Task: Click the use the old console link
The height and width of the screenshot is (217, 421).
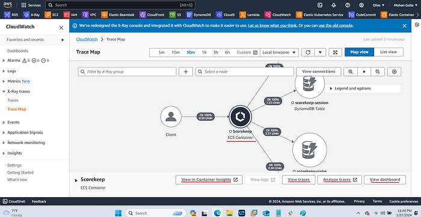Action: (x=336, y=26)
